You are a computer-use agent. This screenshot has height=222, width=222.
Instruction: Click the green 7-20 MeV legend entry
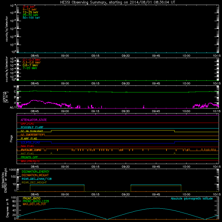30,68
